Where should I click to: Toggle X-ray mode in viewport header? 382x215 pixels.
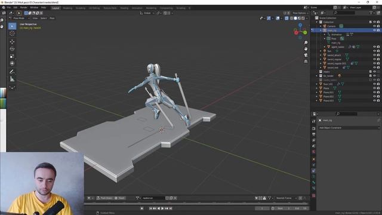(286, 18)
